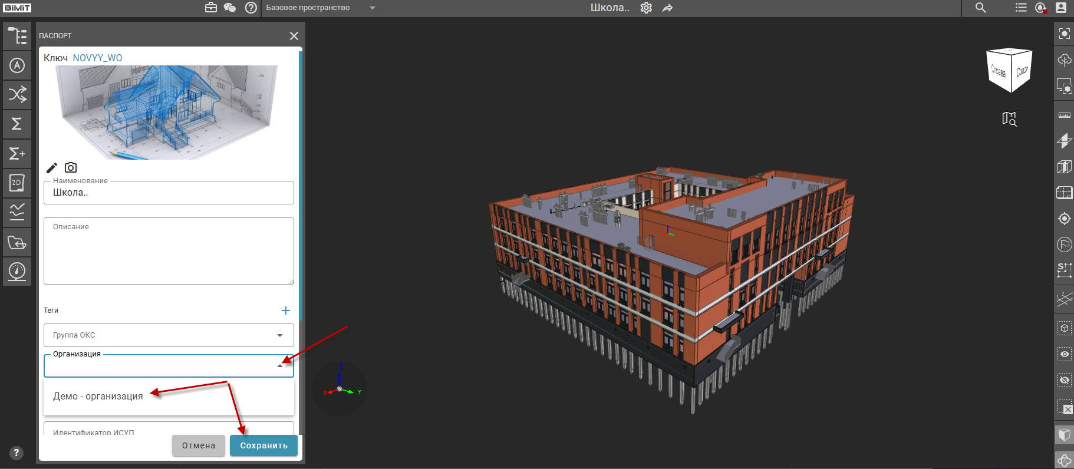The width and height of the screenshot is (1074, 469).
Task: Click the pencil edit icon under preview
Action: (x=52, y=168)
